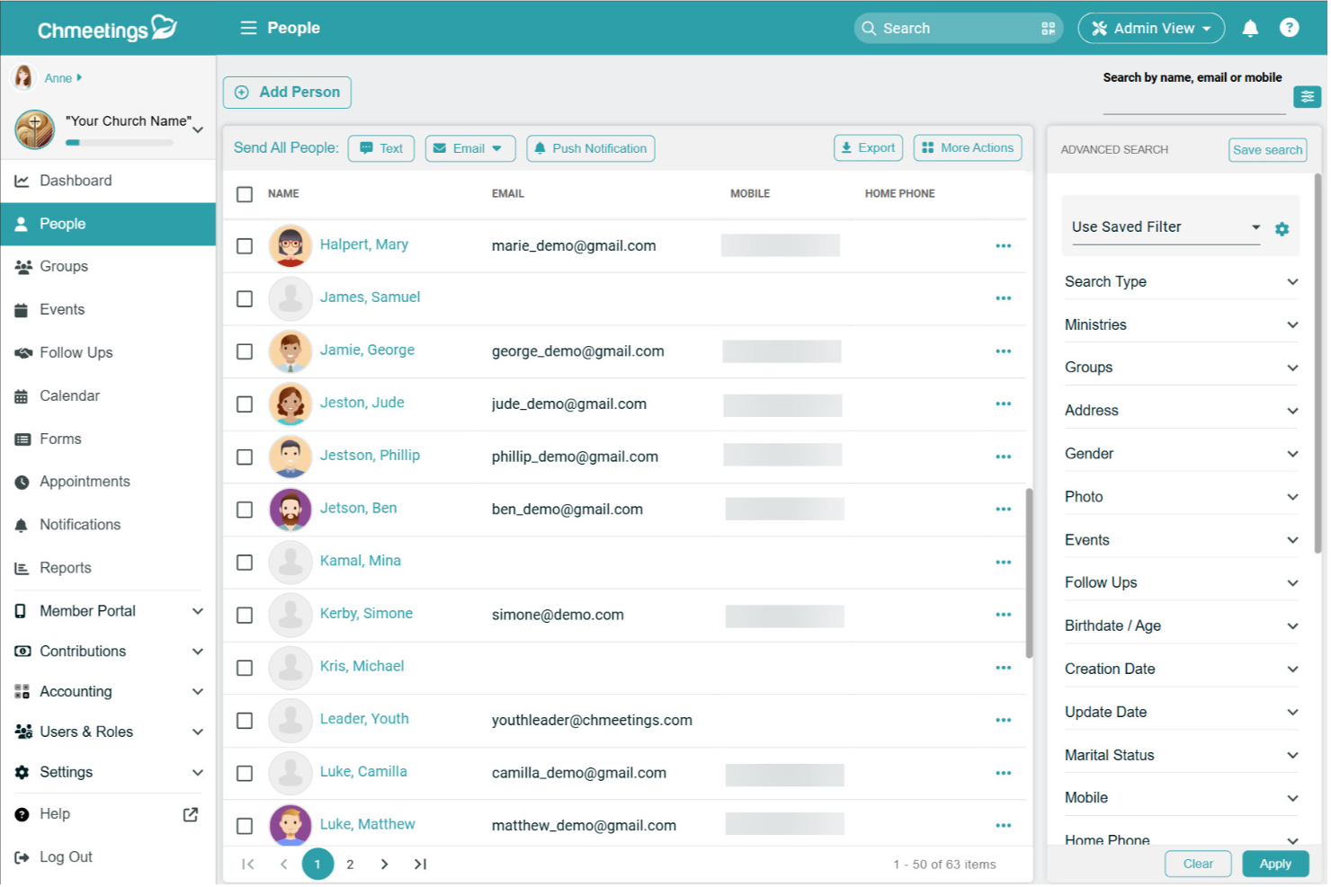The height and width of the screenshot is (887, 1331).
Task: Open the Reports section
Action: click(64, 567)
